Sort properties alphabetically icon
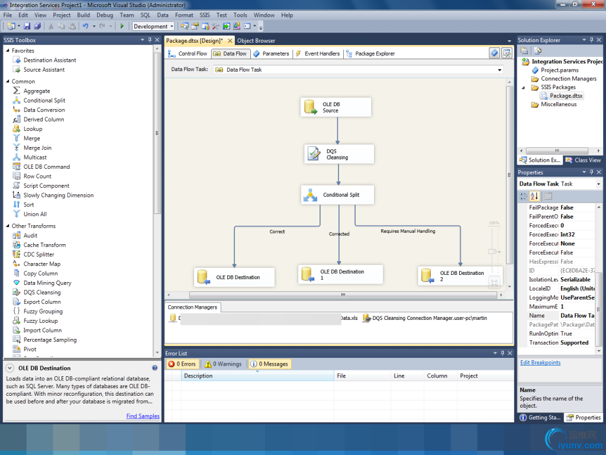 pyautogui.click(x=534, y=196)
